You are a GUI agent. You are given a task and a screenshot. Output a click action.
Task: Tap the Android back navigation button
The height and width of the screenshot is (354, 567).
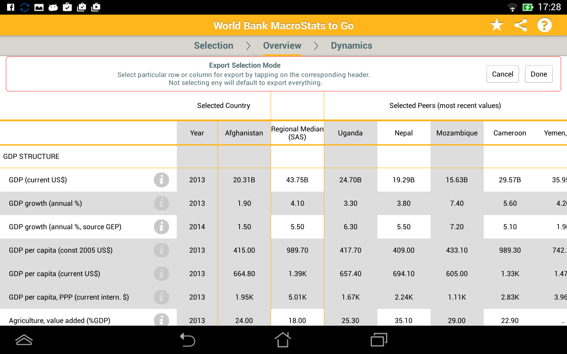point(187,340)
